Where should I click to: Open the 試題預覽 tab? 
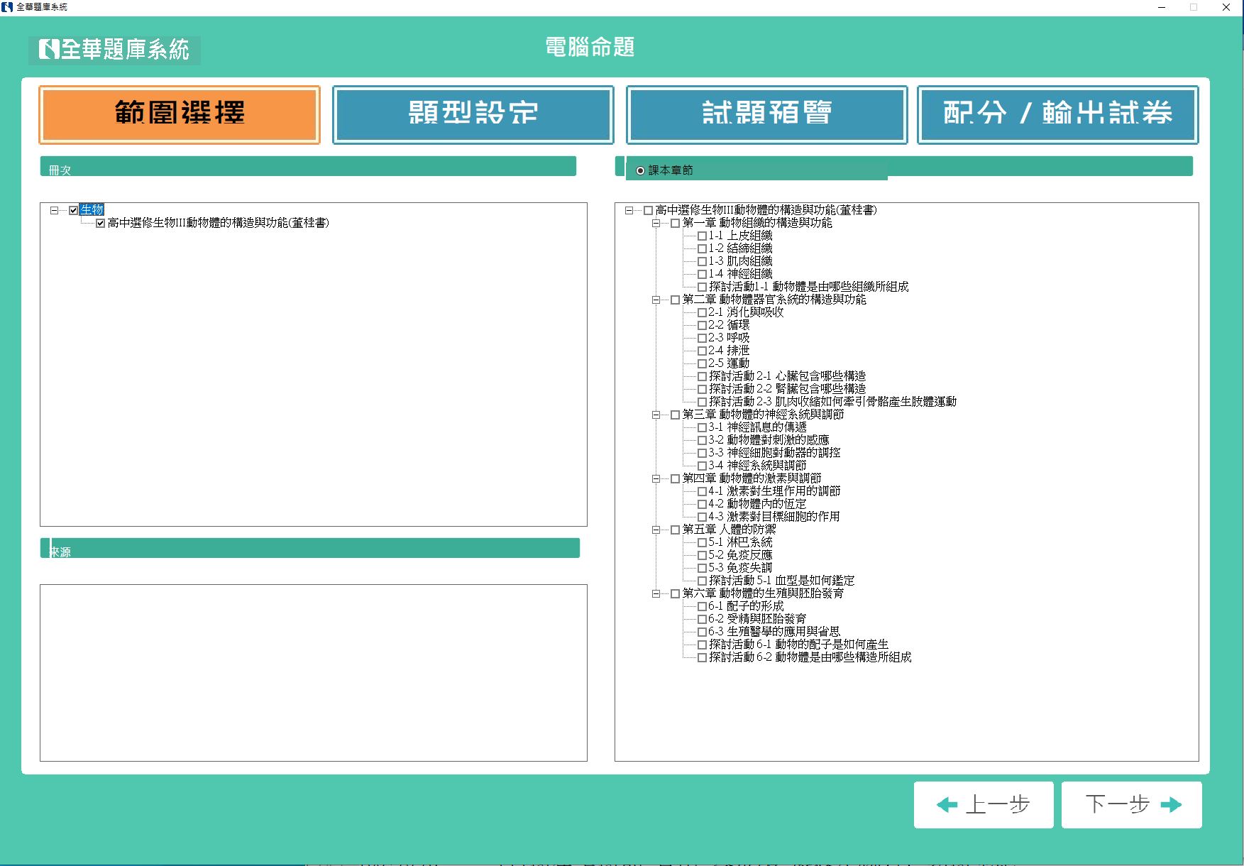[x=767, y=115]
